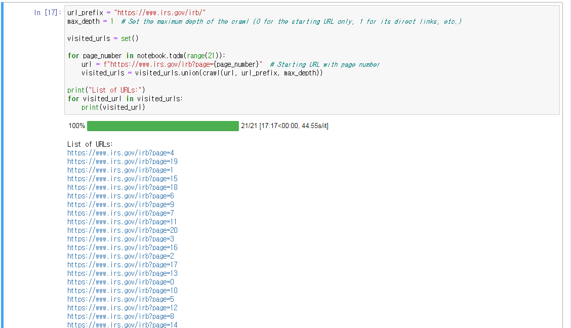Open link irb?page=19
This screenshot has width=571, height=328.
(123, 161)
